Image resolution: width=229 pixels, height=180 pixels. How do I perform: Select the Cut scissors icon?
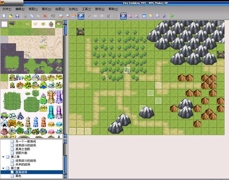click(25, 16)
